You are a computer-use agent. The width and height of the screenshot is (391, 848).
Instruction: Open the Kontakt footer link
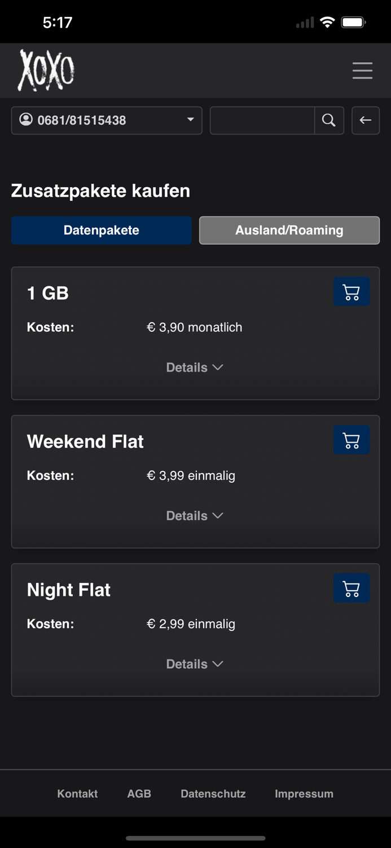[77, 794]
